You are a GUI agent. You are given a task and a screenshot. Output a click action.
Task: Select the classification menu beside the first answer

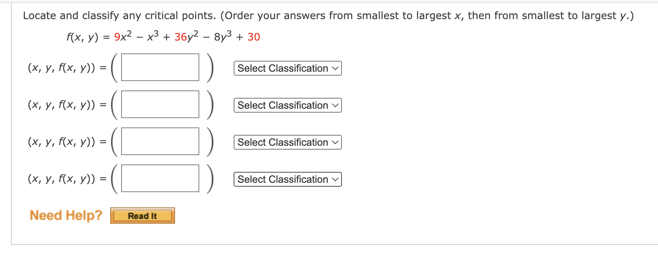point(287,68)
